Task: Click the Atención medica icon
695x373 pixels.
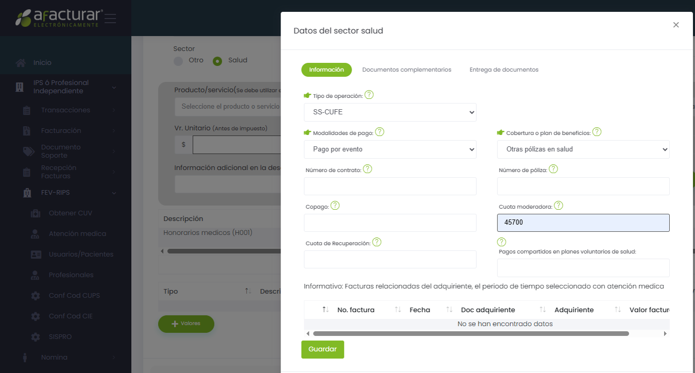Action: 36,234
